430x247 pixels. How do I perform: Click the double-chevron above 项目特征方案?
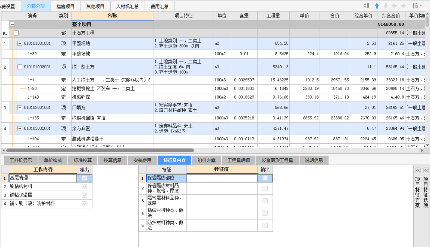pos(418,170)
